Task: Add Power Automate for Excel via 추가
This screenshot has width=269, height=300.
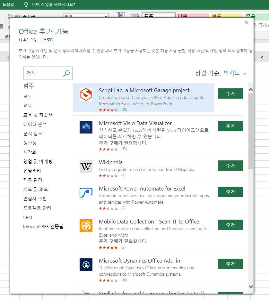Action: 230,192
